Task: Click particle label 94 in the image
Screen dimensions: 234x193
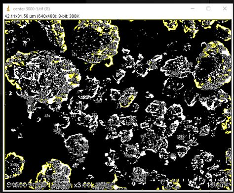Action: pos(62,52)
